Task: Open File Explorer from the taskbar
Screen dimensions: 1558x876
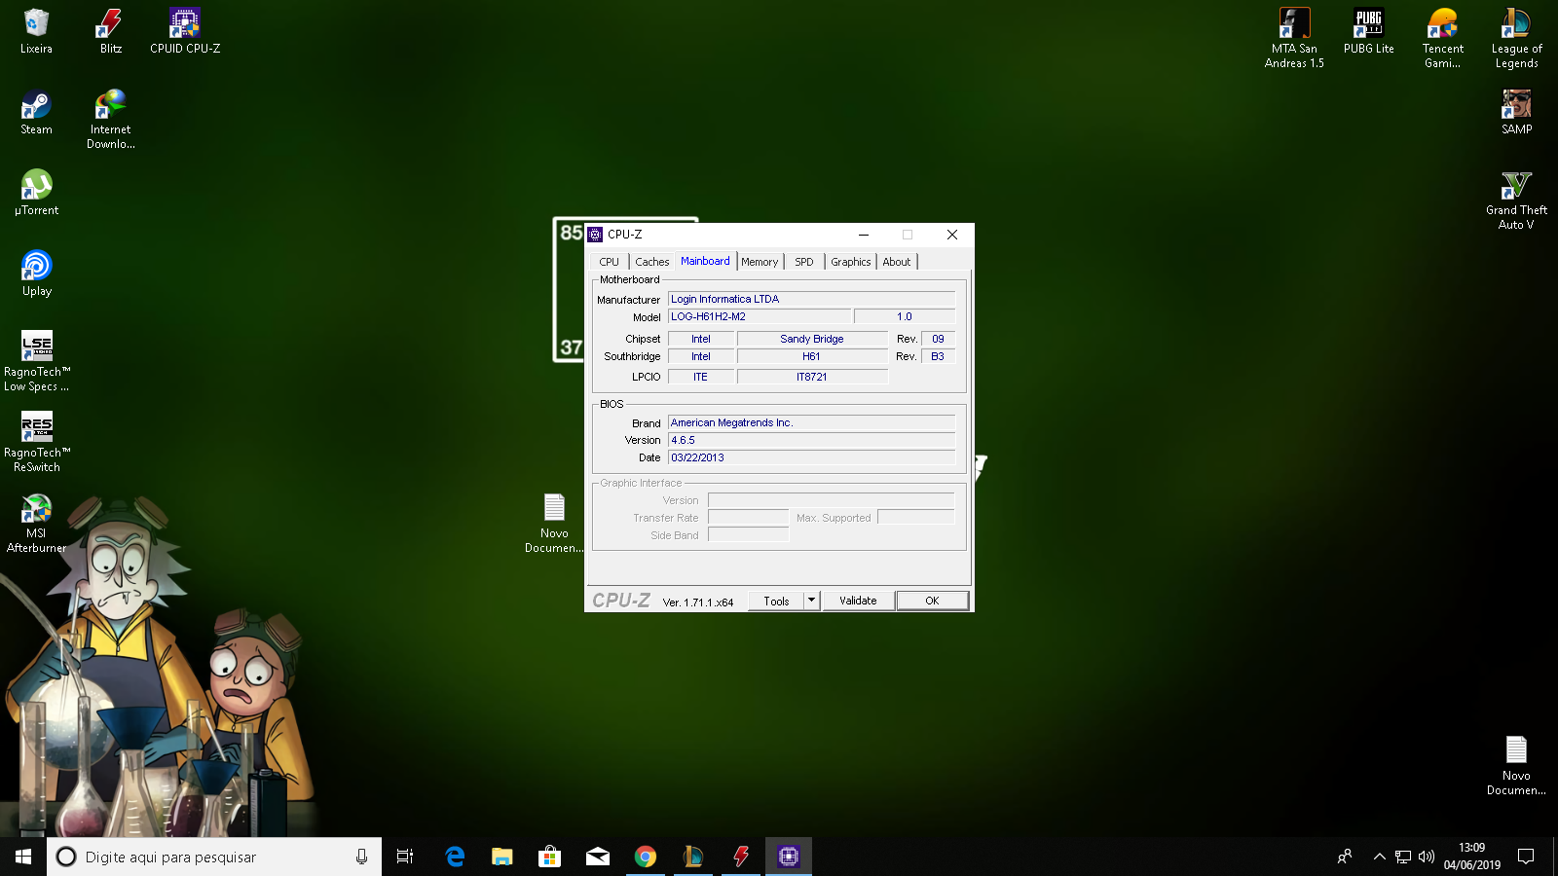Action: 502,857
